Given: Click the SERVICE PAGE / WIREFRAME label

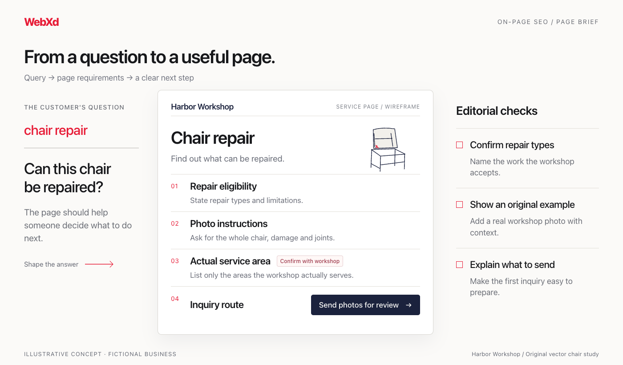Looking at the screenshot, I should pyautogui.click(x=378, y=107).
